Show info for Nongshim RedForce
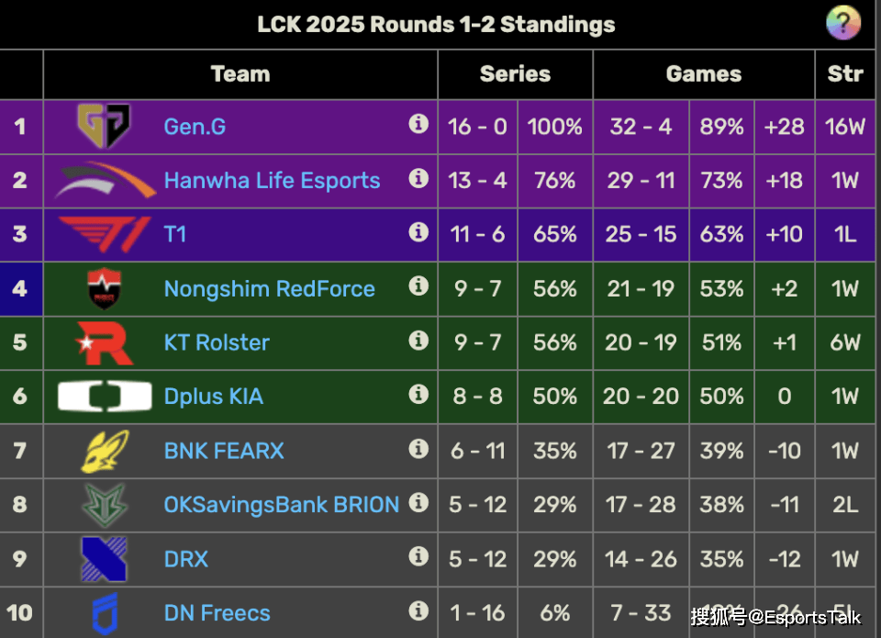881x638 pixels. tap(418, 286)
